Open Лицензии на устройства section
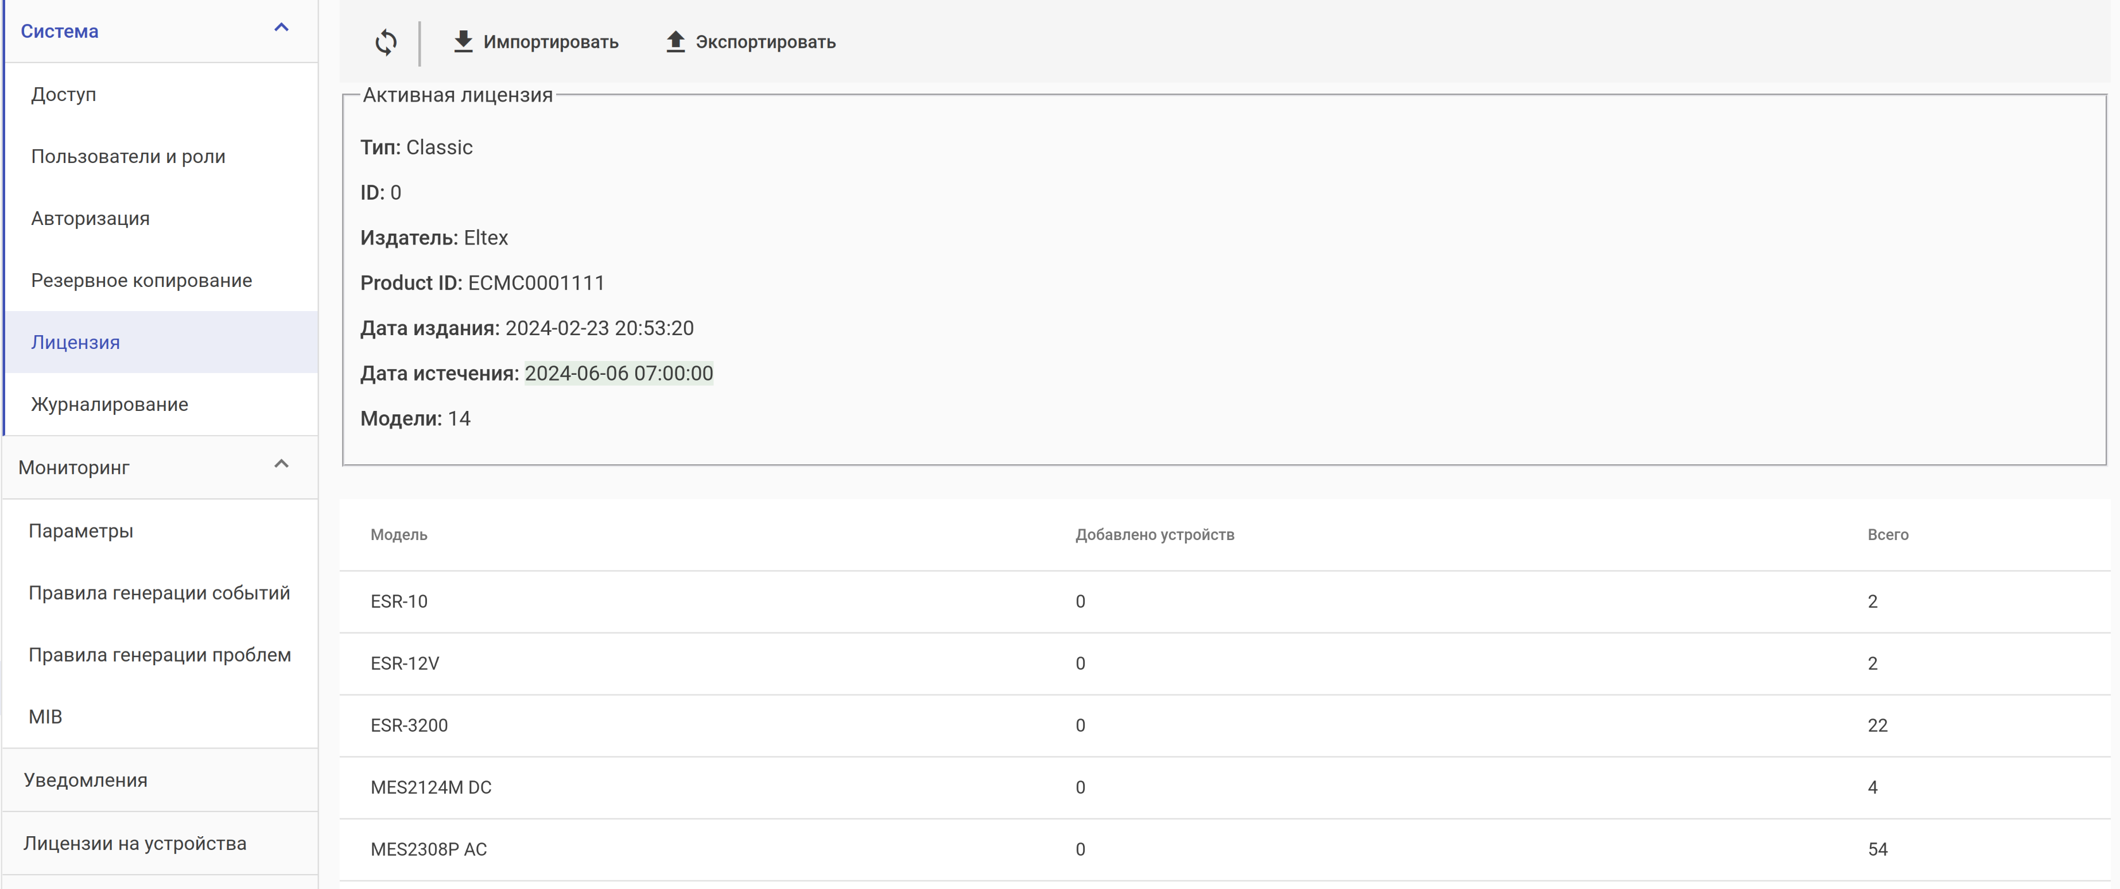The height and width of the screenshot is (889, 2120). (135, 844)
